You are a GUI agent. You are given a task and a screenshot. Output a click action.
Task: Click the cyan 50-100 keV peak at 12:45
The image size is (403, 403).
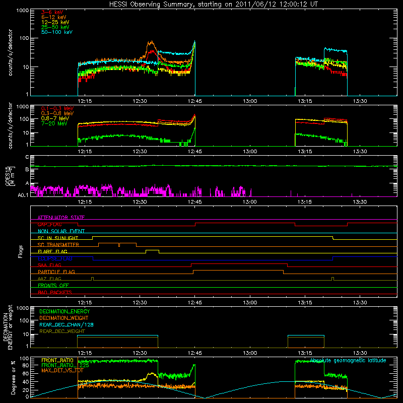pos(195,41)
